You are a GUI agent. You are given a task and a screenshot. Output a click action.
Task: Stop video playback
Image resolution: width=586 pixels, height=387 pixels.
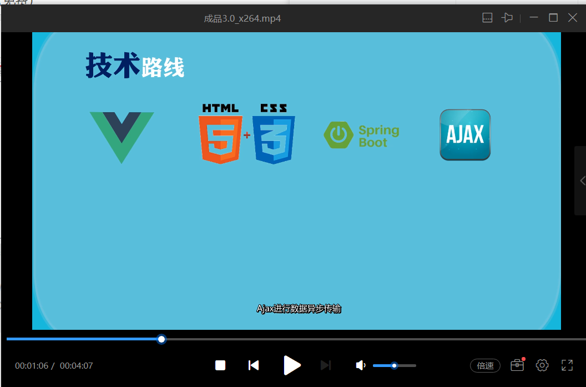[x=220, y=365]
